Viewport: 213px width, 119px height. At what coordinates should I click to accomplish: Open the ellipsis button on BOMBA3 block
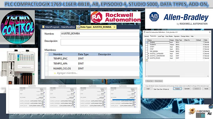106,89
